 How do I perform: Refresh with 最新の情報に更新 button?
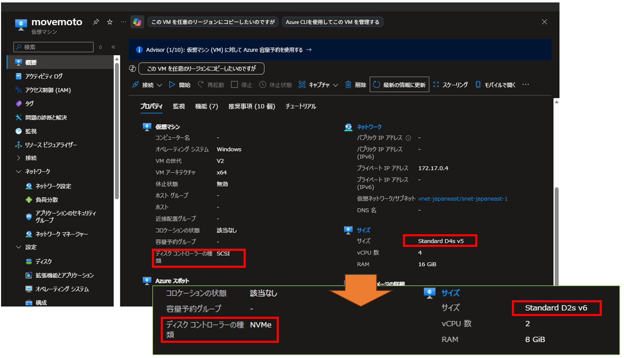click(x=399, y=85)
